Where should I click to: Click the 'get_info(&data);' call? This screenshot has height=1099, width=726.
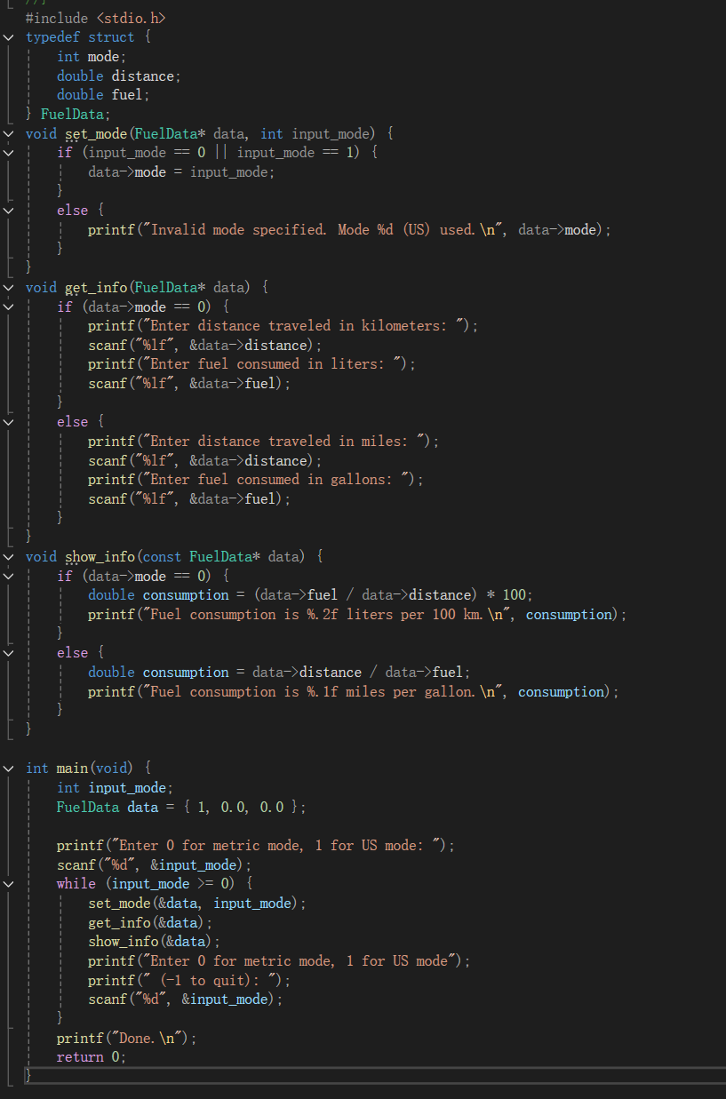click(x=150, y=922)
